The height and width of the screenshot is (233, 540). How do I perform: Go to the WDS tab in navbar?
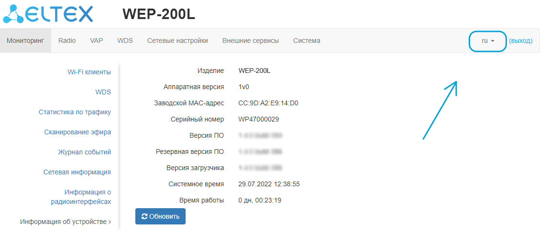pos(125,41)
